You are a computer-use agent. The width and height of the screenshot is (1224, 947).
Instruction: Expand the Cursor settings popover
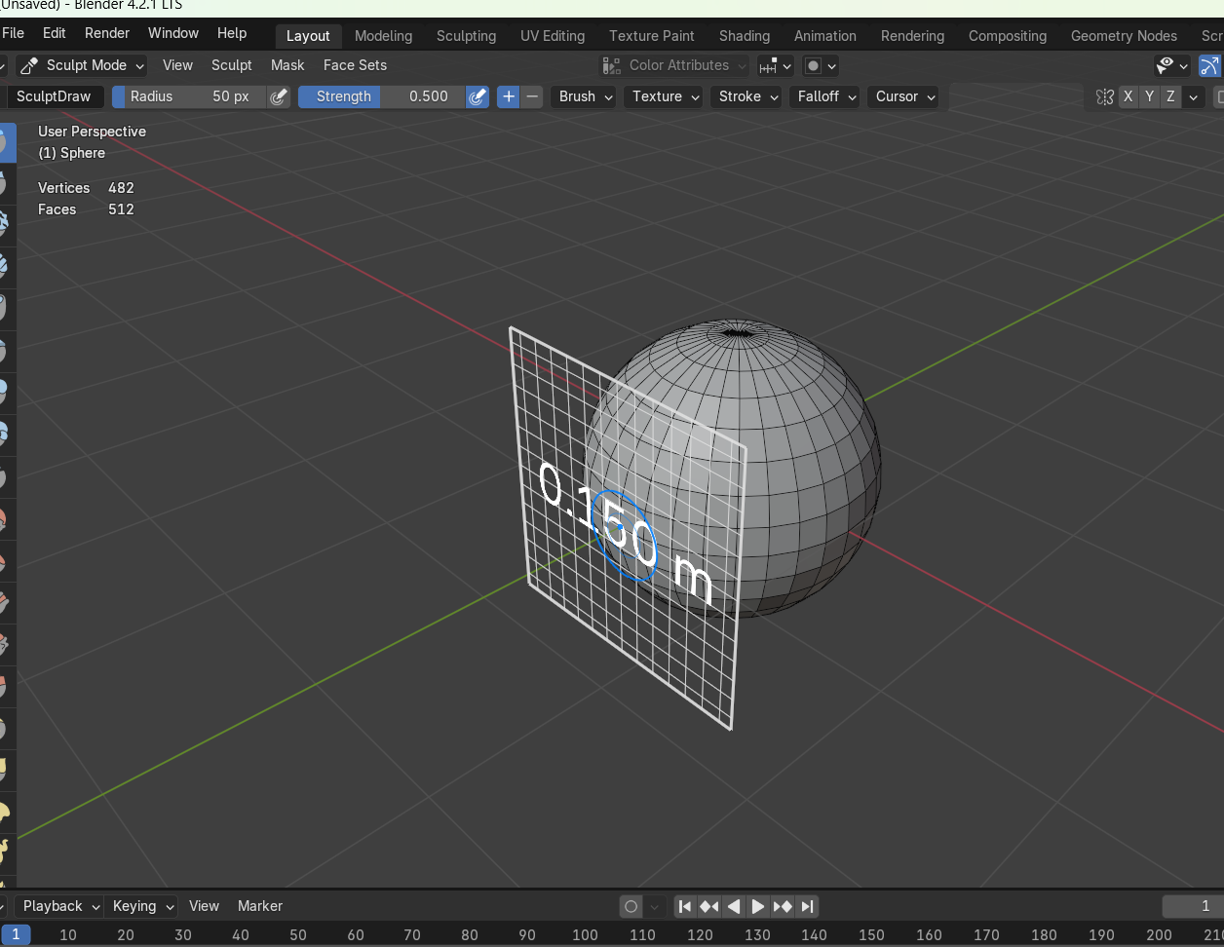tap(903, 96)
